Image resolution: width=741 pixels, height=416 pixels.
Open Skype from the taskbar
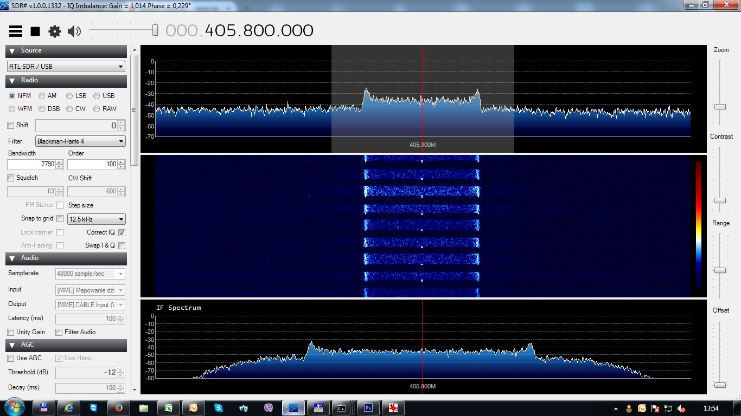(x=219, y=408)
